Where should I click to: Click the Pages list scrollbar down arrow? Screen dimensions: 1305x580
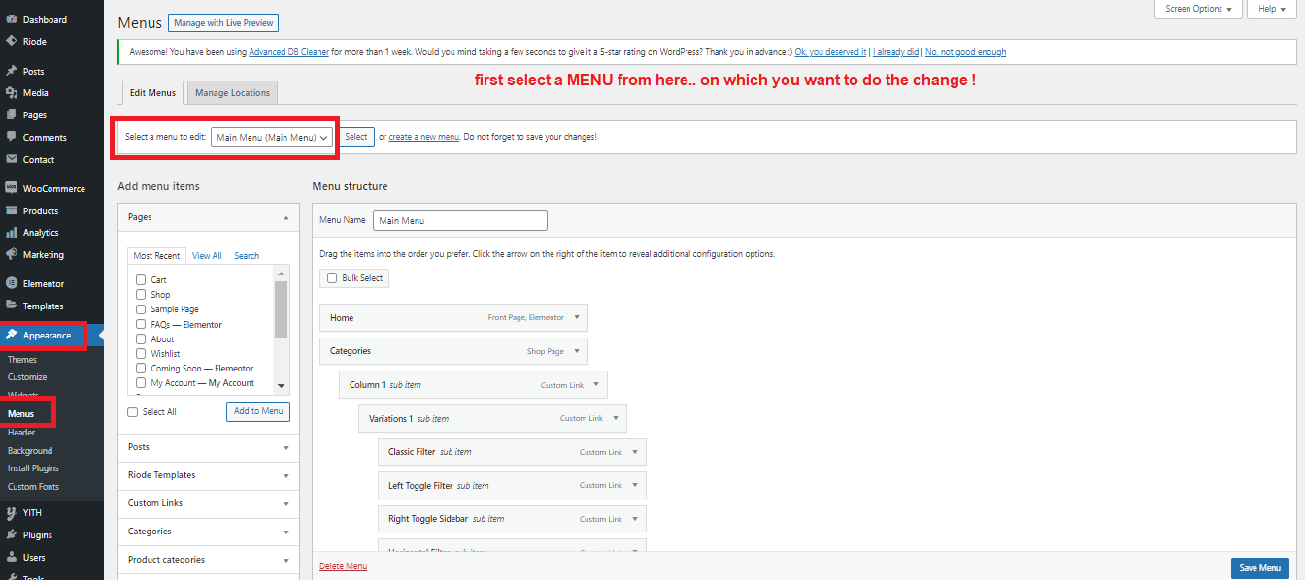(282, 386)
